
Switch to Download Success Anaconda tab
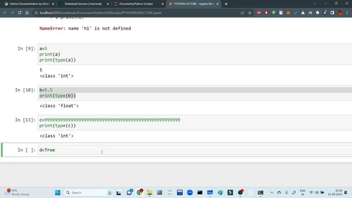click(x=83, y=4)
